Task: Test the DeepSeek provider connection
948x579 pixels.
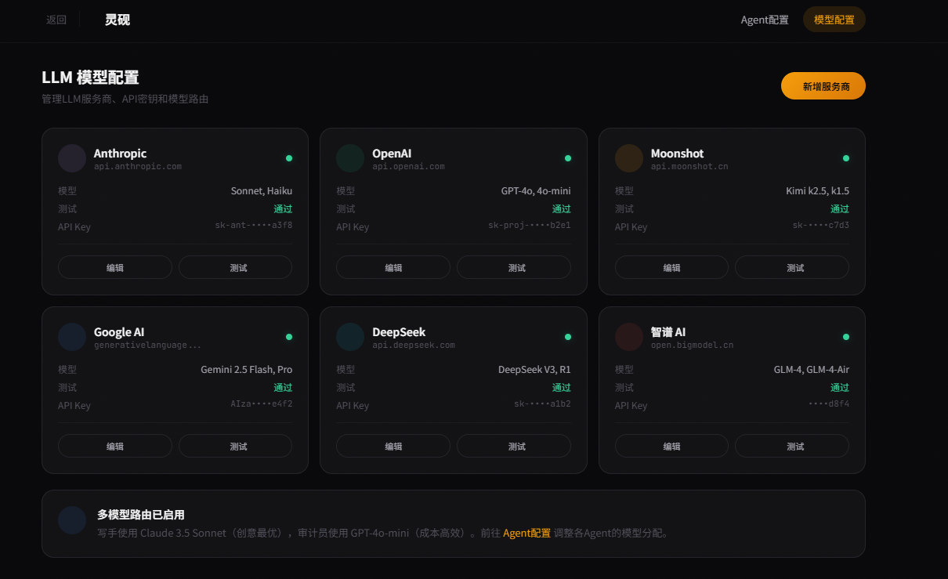Action: point(514,446)
